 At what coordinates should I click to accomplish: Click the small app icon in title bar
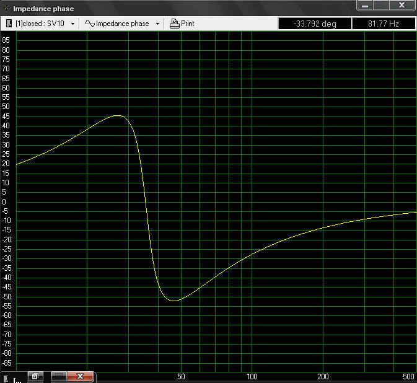(x=7, y=8)
